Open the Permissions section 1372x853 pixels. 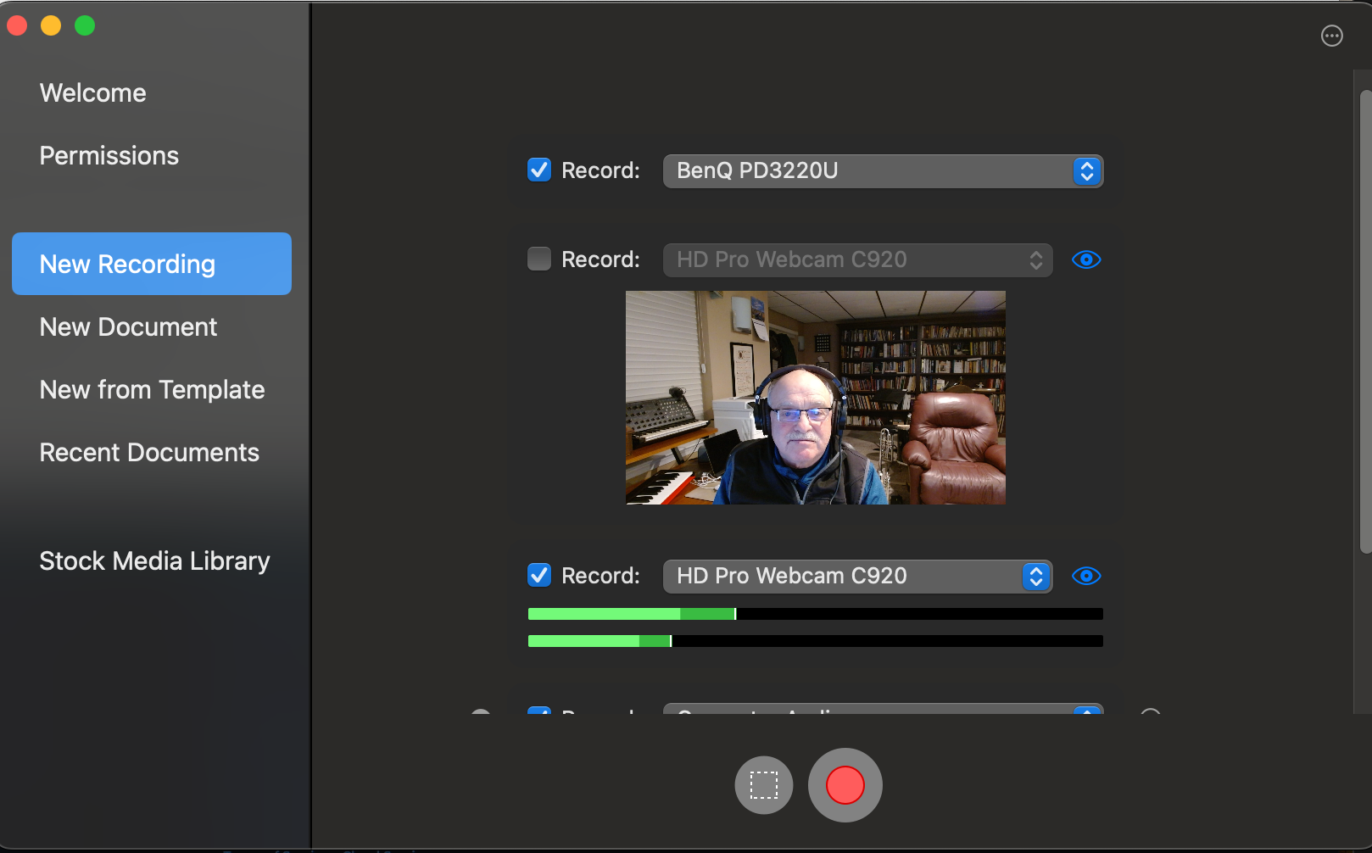click(x=109, y=156)
